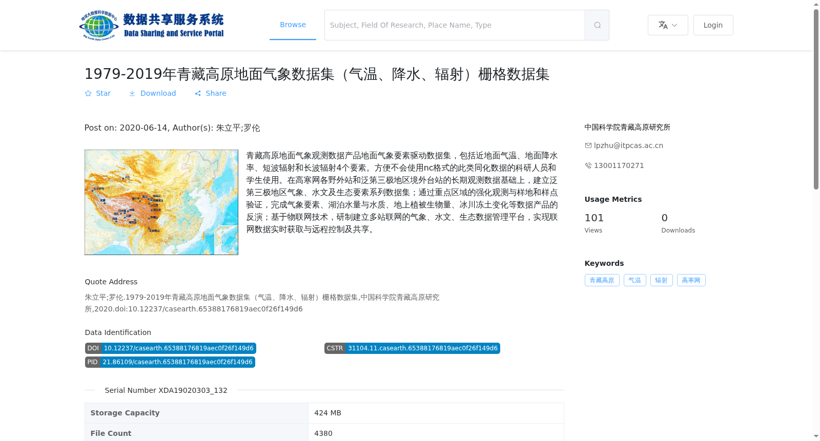
Task: Click the CSTR identifier badge
Action: point(412,348)
